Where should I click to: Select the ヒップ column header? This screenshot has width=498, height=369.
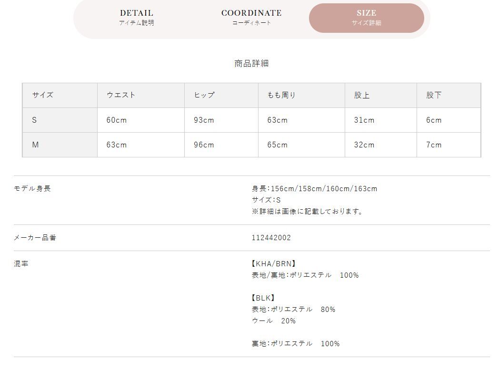point(204,95)
